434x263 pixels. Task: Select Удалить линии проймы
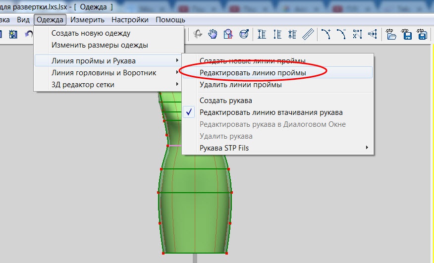(x=240, y=84)
